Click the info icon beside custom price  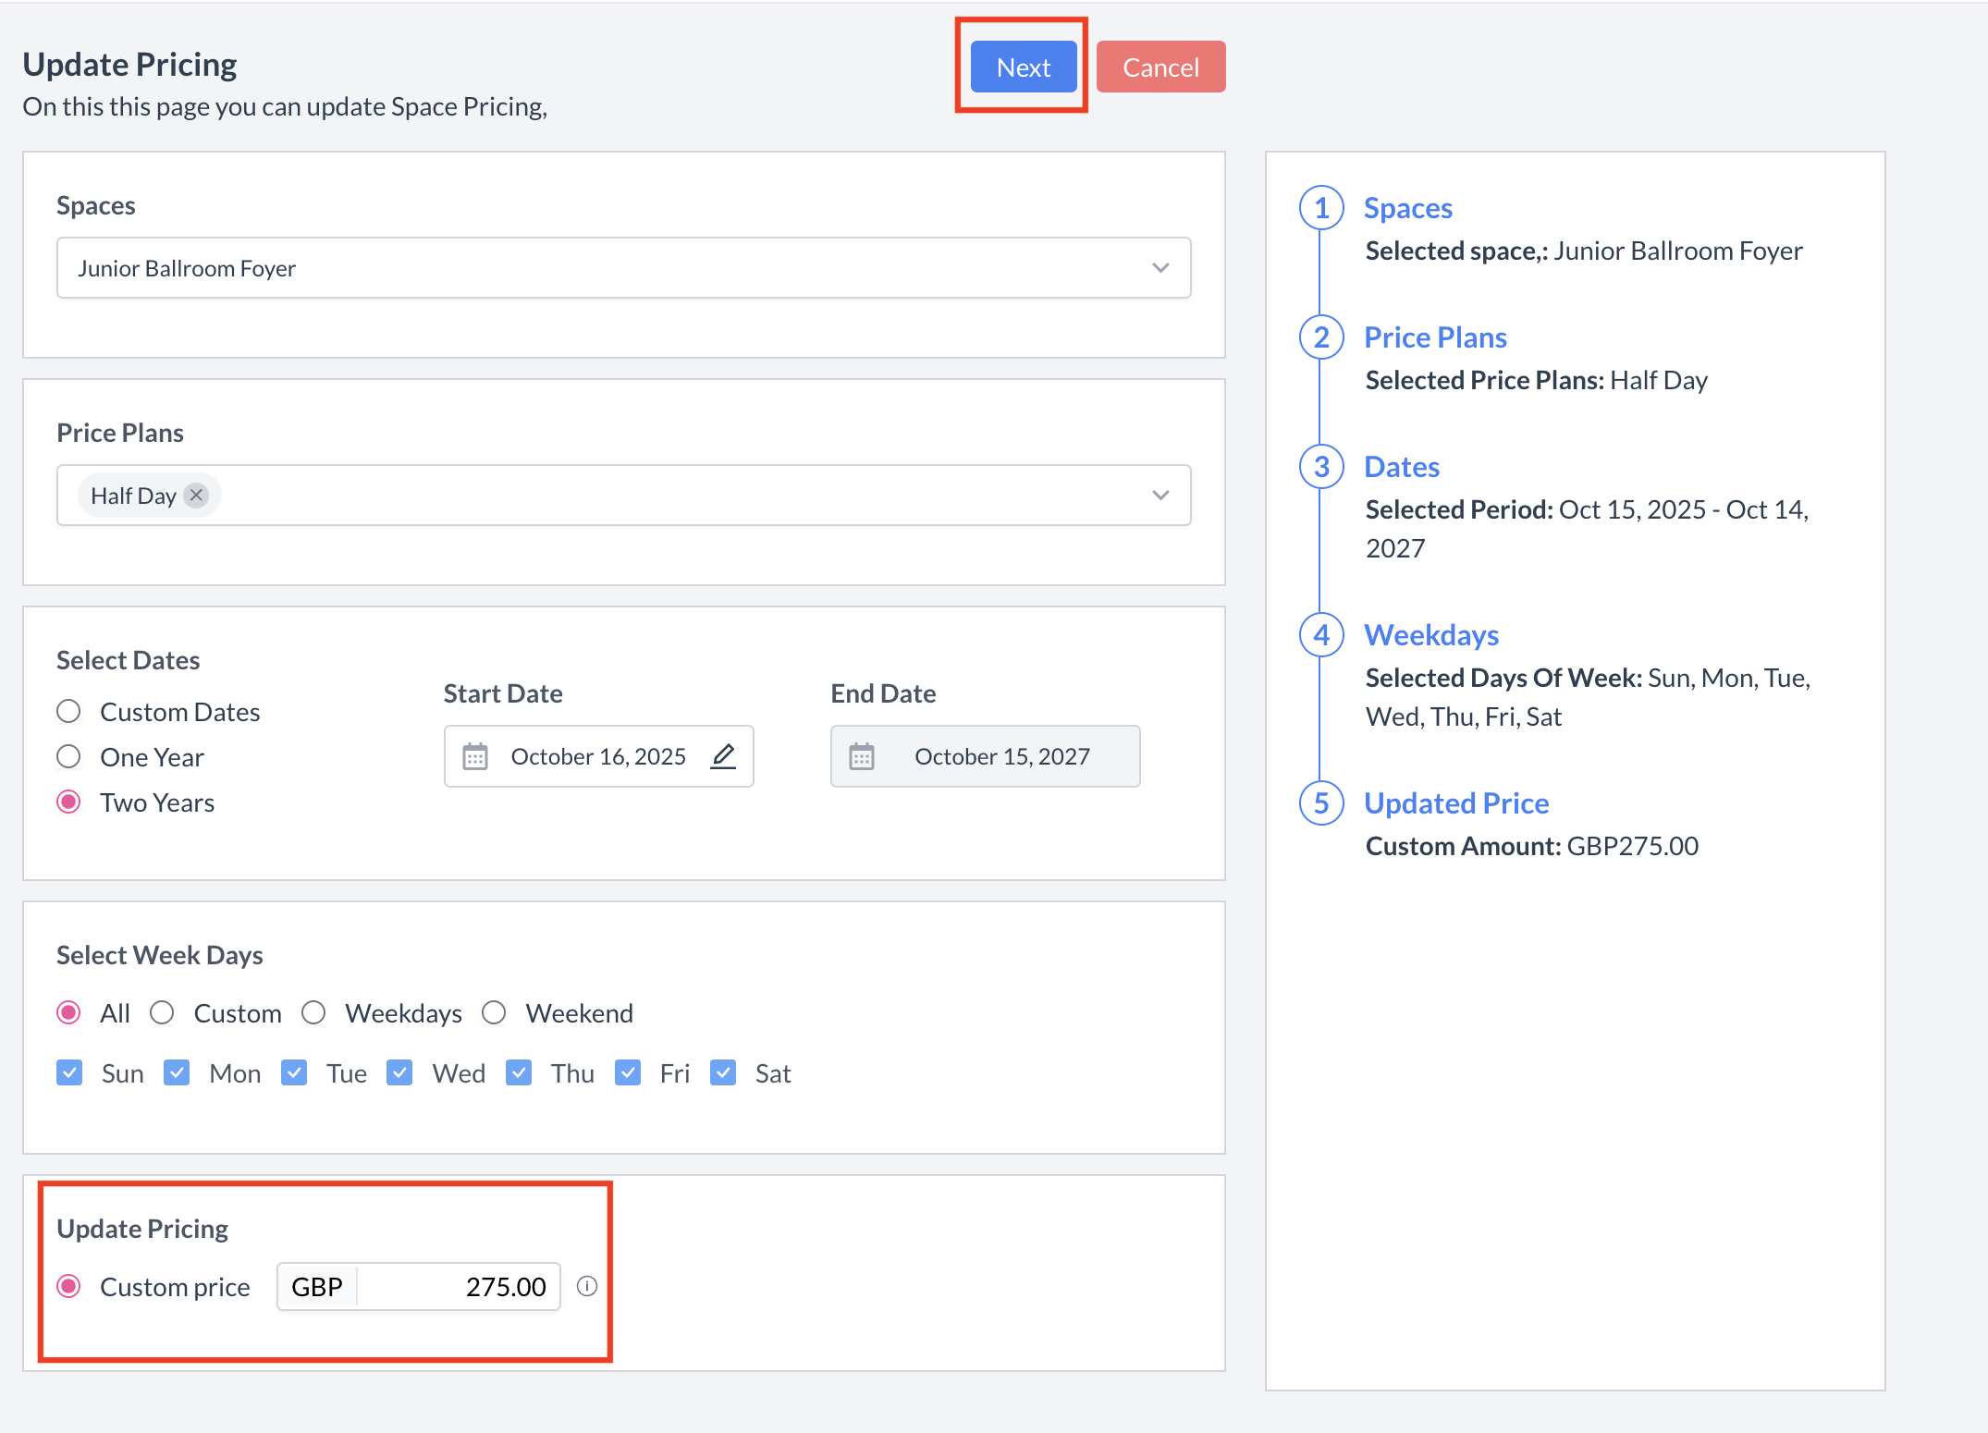(x=587, y=1286)
